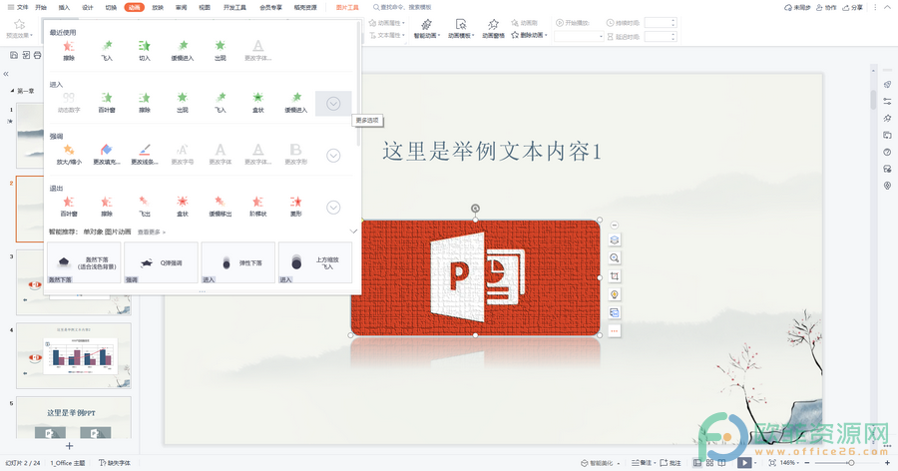This screenshot has width=898, height=471.
Task: Click zoom magnifier tool beside picture
Action: 615,257
